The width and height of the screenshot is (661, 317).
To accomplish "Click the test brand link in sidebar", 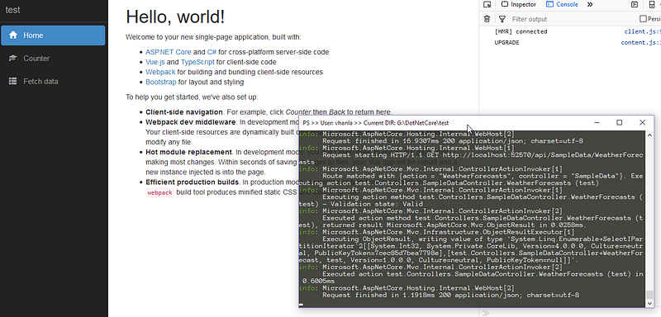I will [12, 10].
